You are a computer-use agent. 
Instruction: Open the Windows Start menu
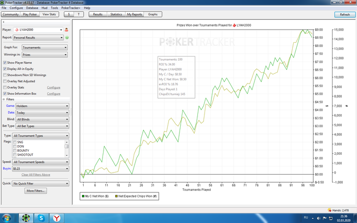click(x=6, y=218)
